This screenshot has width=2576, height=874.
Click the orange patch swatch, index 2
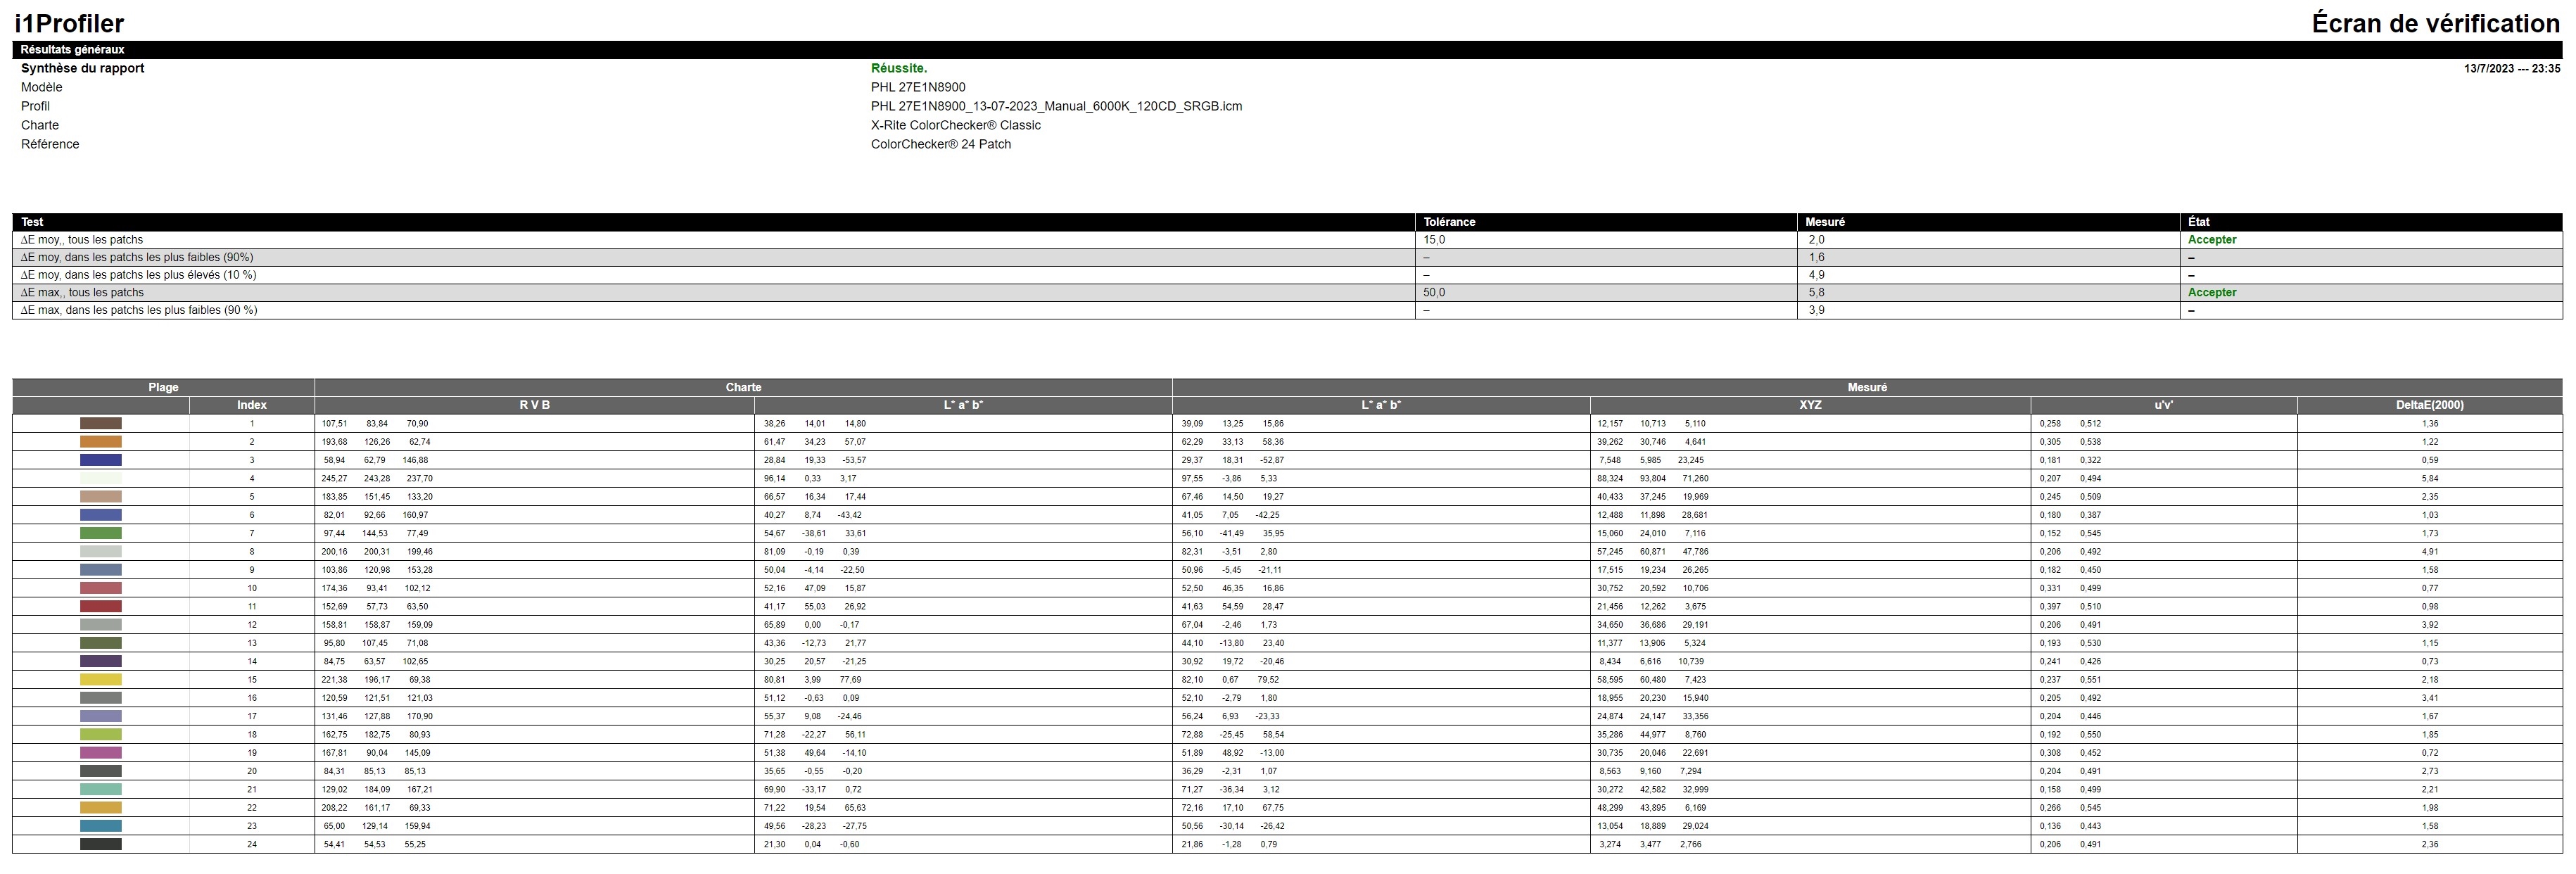tap(100, 442)
